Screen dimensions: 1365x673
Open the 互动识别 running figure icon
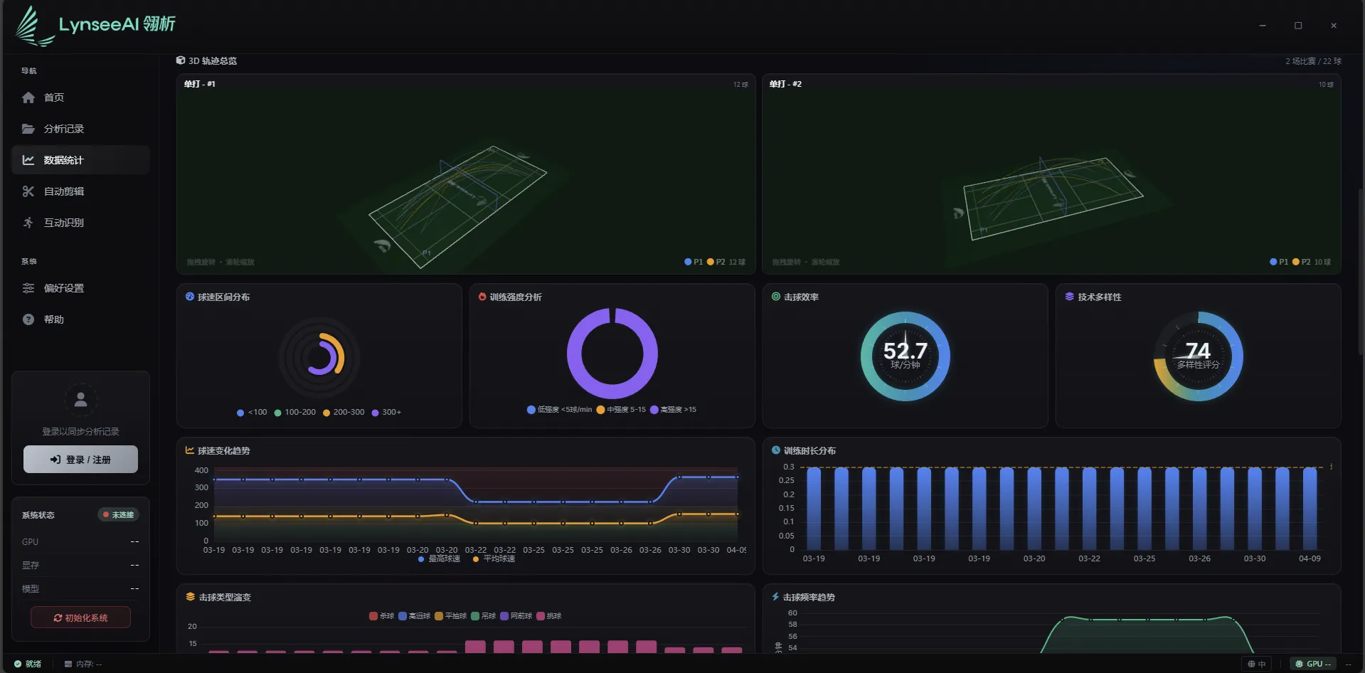click(x=28, y=223)
